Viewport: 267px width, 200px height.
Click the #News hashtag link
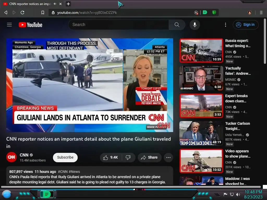point(74,172)
